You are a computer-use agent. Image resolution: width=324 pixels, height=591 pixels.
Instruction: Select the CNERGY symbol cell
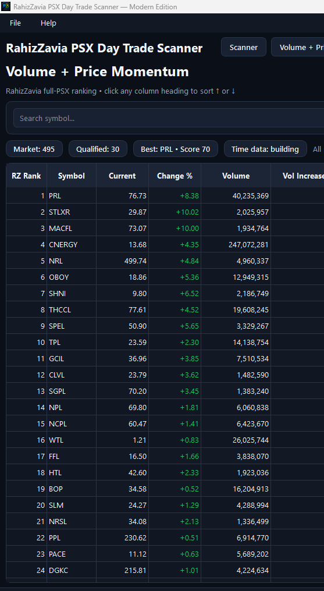point(71,245)
